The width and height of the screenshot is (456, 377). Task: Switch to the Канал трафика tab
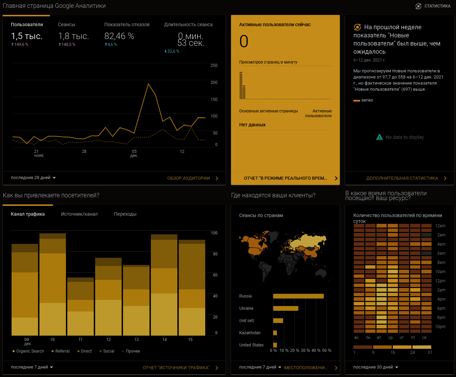[28, 214]
